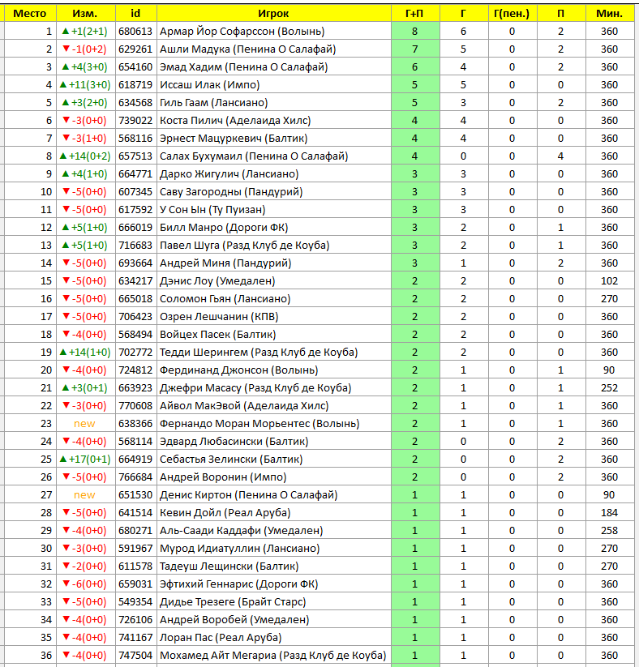Select the 'Г+П' column header

point(415,13)
